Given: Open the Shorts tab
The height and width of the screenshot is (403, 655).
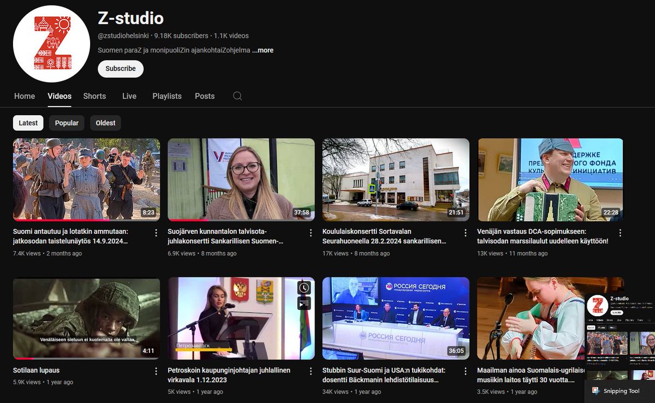Looking at the screenshot, I should [94, 96].
